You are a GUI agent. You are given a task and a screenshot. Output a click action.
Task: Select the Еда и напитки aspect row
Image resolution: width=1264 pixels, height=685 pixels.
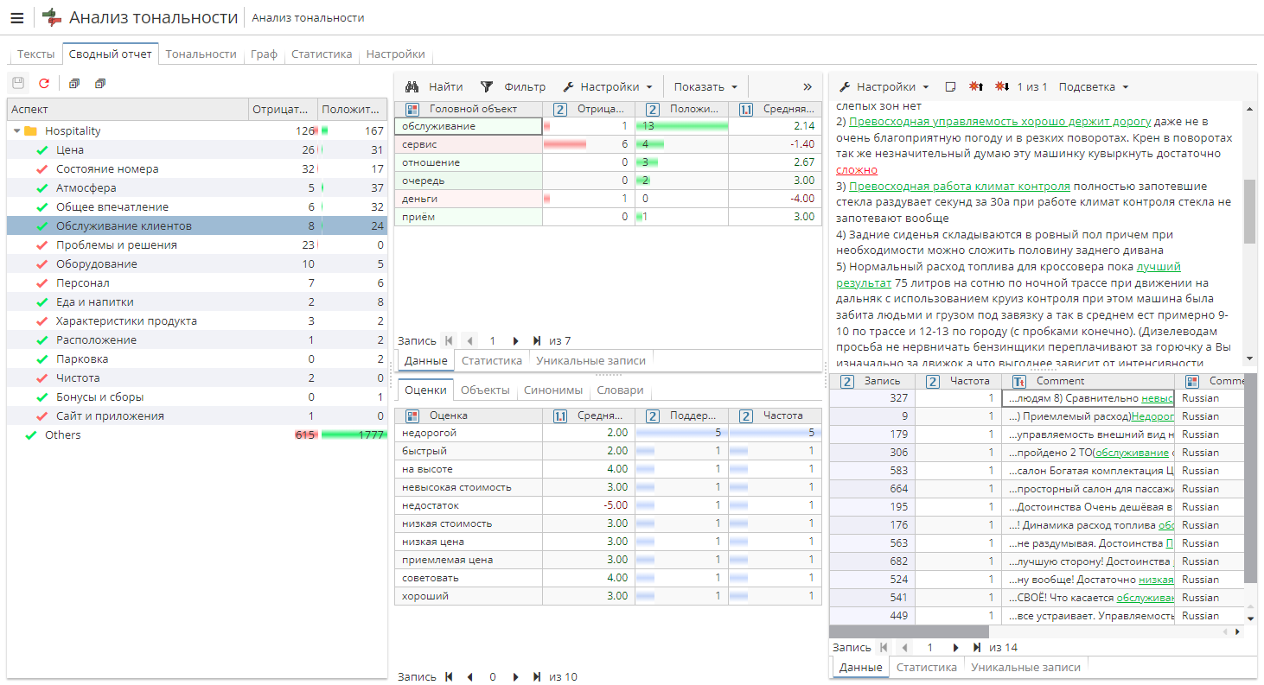(197, 302)
